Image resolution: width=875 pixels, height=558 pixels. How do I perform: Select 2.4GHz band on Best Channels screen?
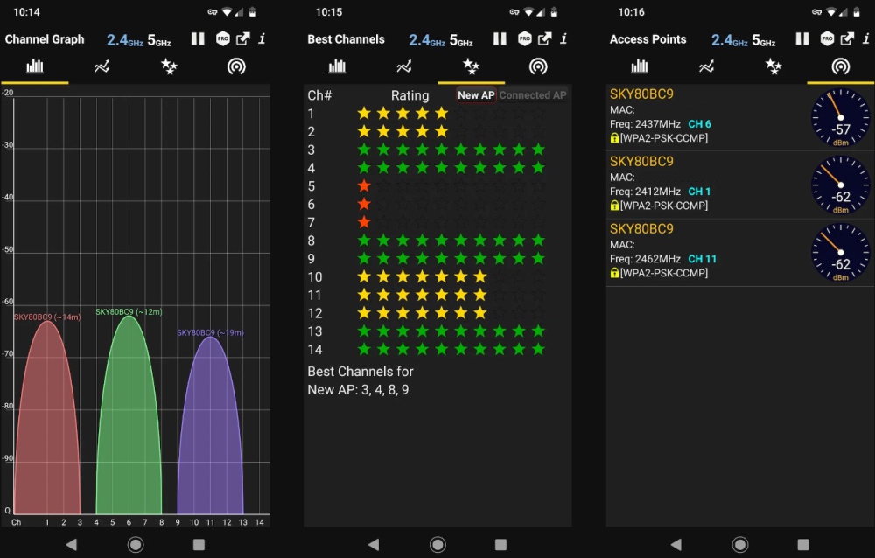424,40
